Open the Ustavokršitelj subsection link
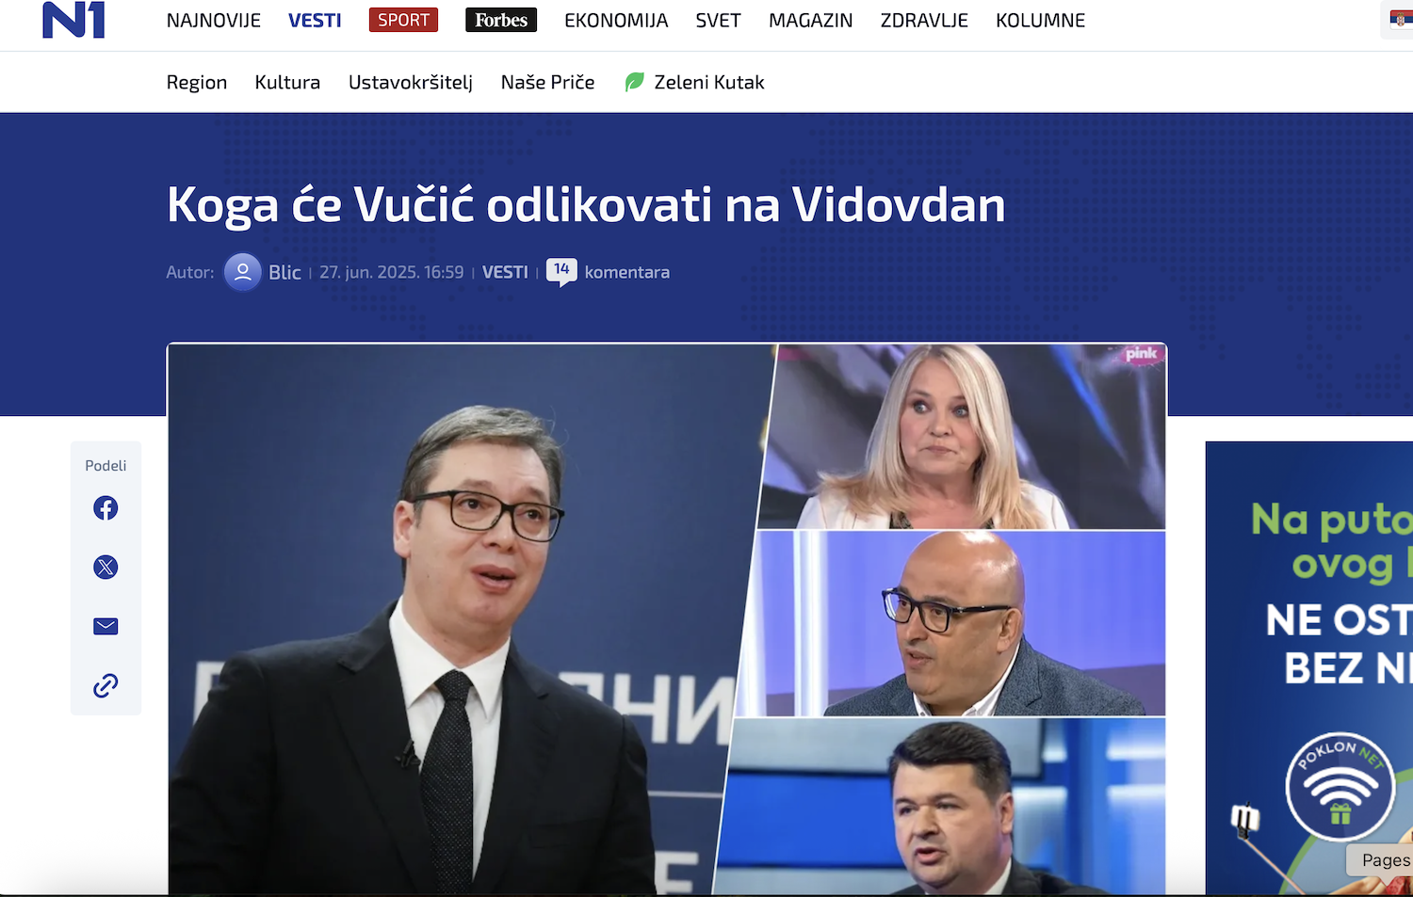The height and width of the screenshot is (897, 1413). point(411,82)
